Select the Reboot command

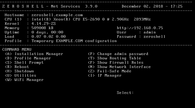click(x=17, y=67)
